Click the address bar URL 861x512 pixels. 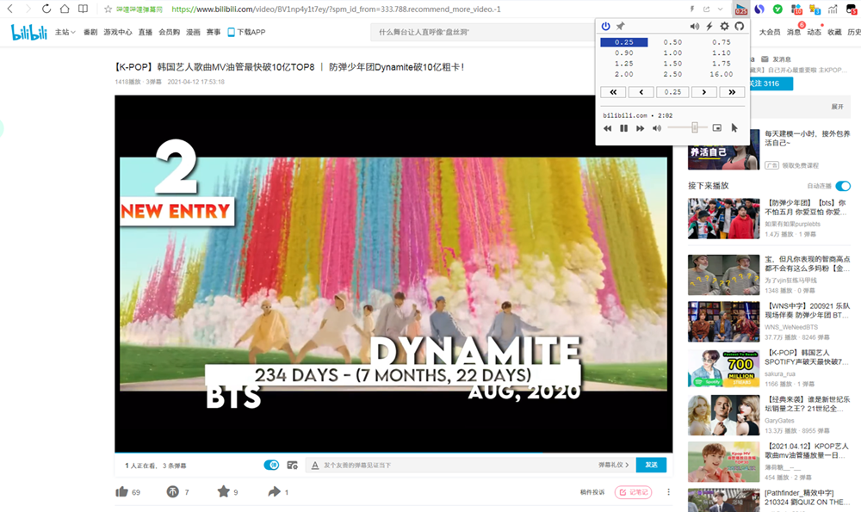[x=336, y=9]
